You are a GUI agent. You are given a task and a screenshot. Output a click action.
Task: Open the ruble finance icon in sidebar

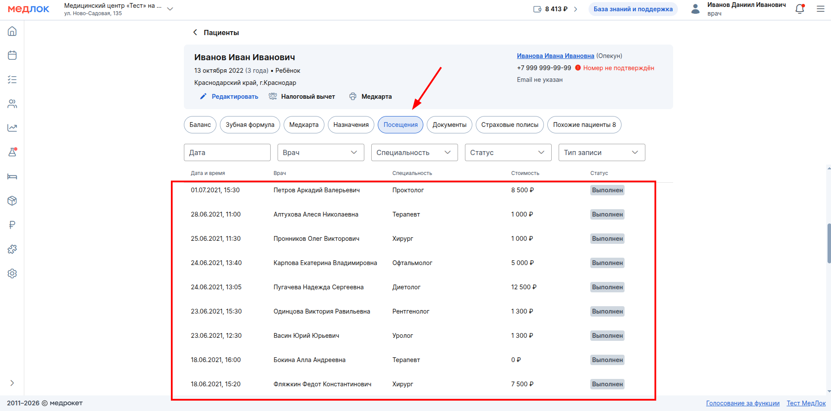tap(12, 225)
